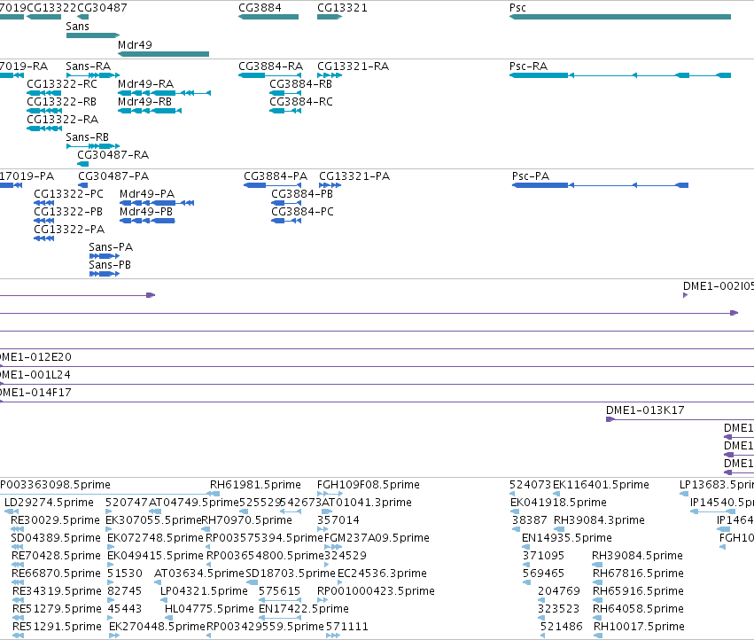Open the EK041918.5prime EST label
Screen dimensions: 754x640
pos(558,503)
